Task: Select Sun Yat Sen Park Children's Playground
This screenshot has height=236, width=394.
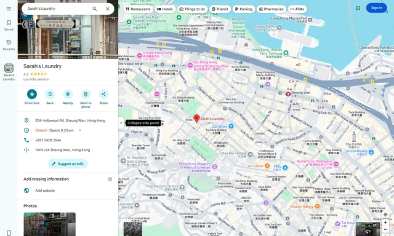Action: pyautogui.click(x=129, y=22)
